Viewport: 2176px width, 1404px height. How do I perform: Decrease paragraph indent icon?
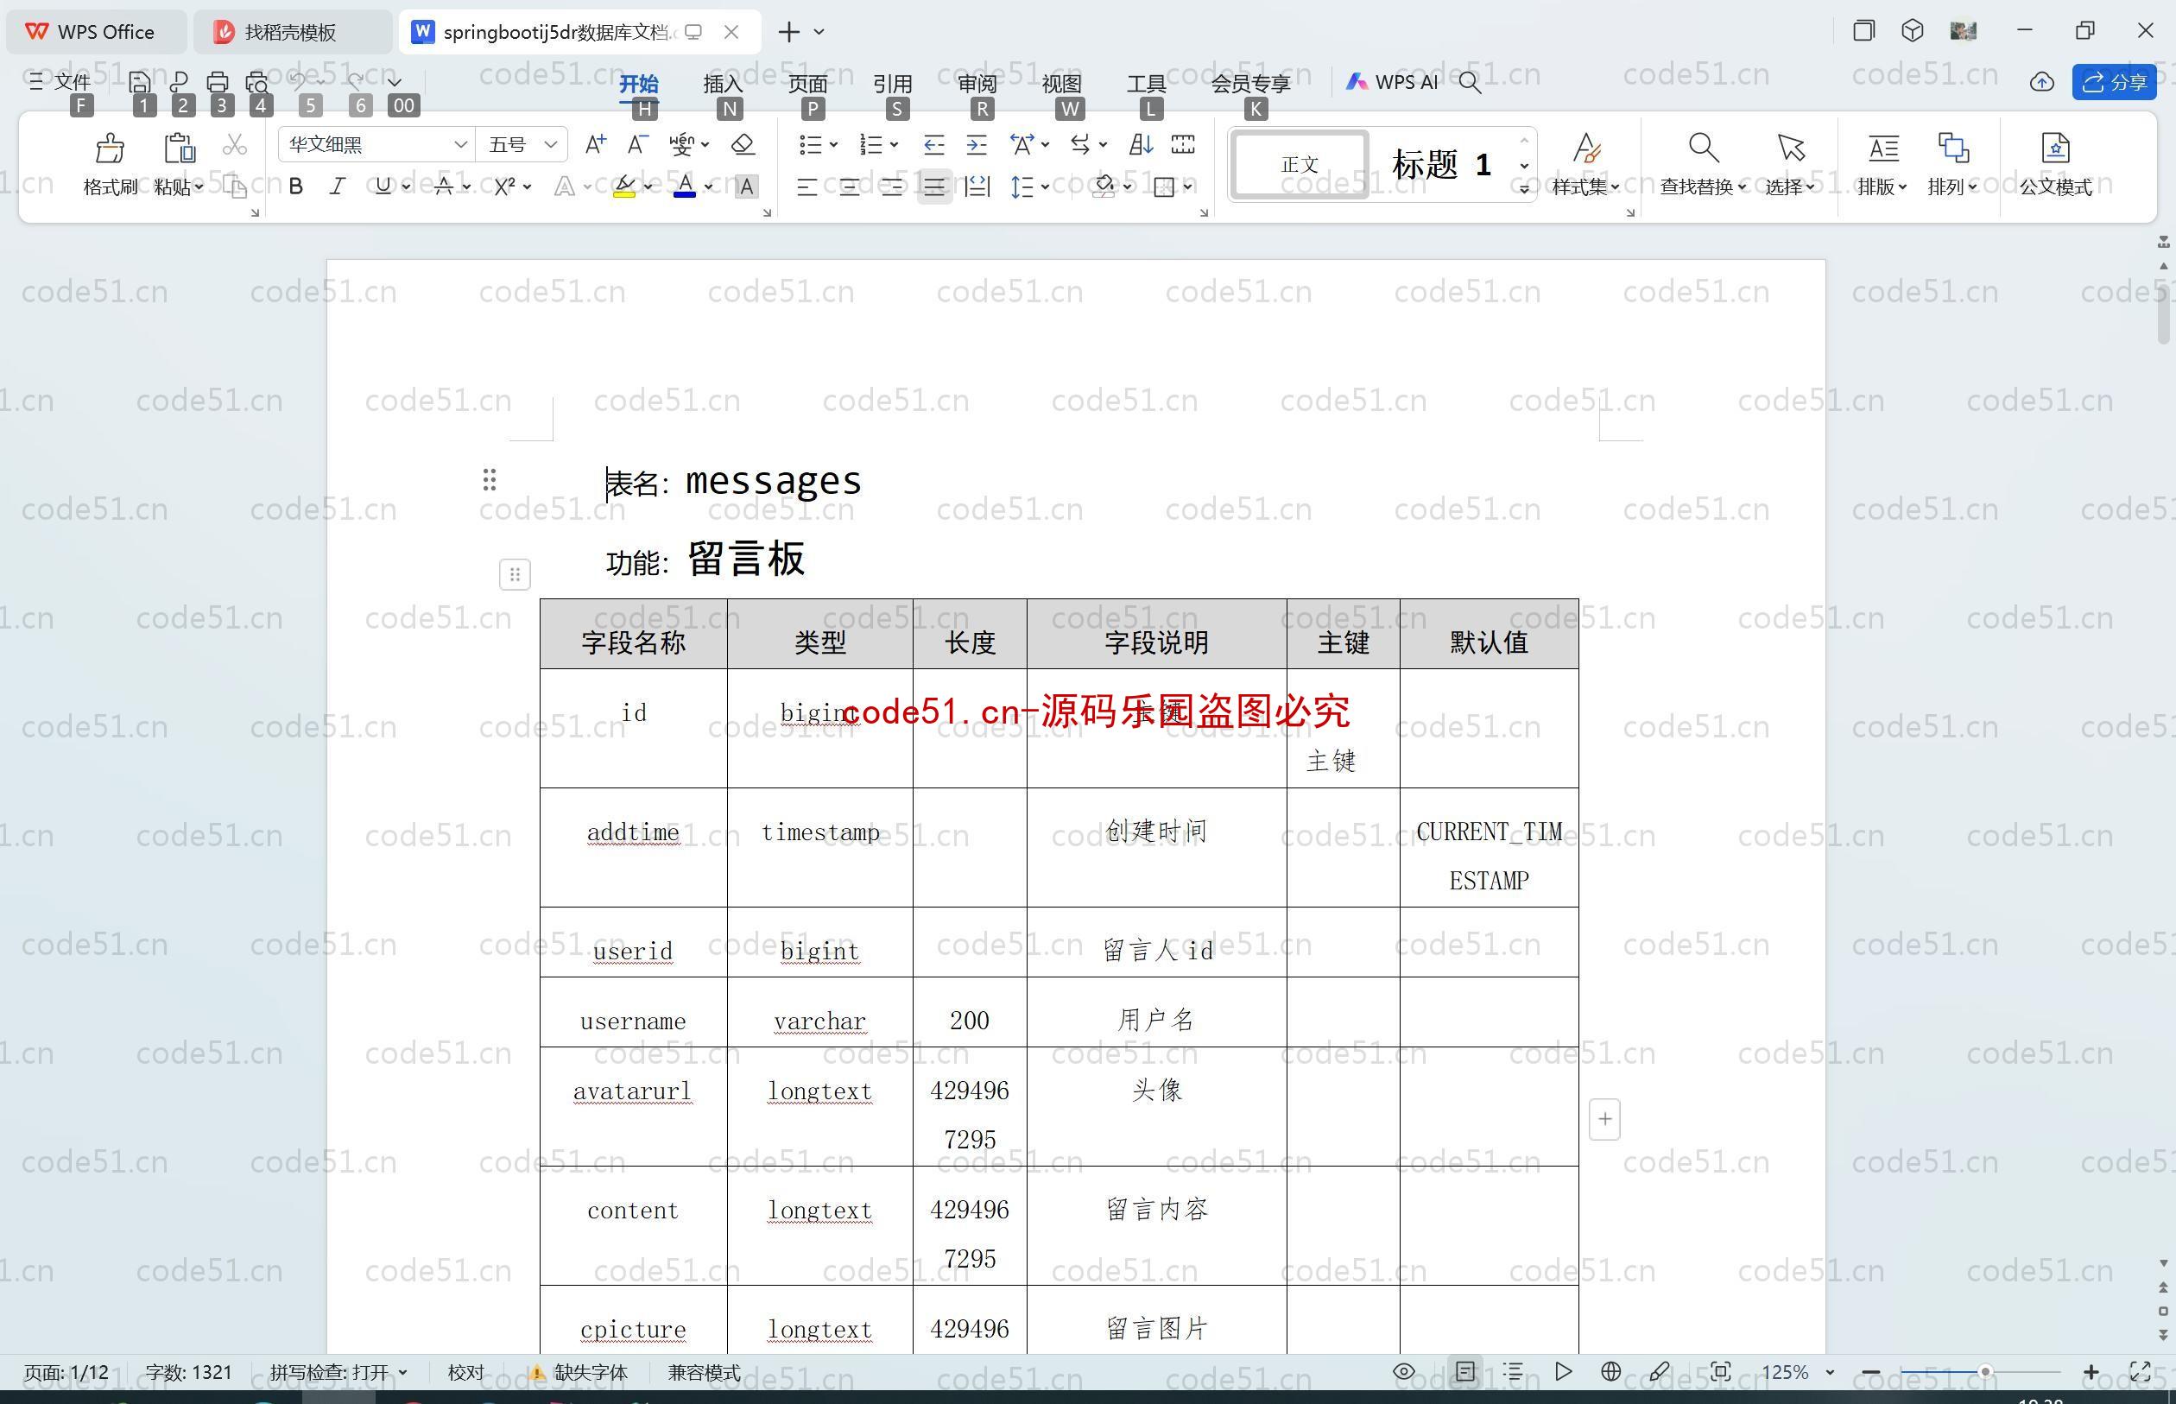pos(933,144)
